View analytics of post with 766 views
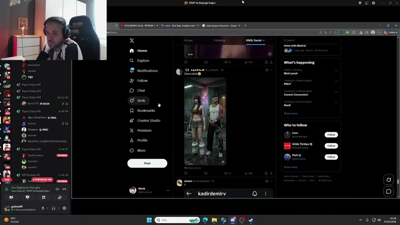Image resolution: width=400 pixels, height=225 pixels. point(248,173)
